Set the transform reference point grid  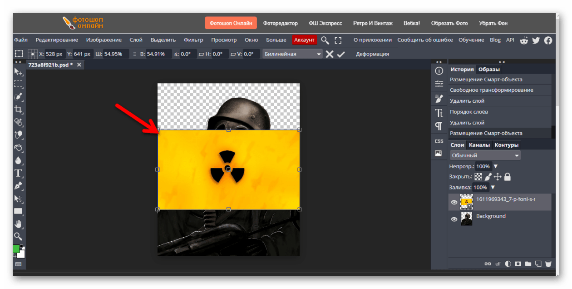(x=33, y=54)
